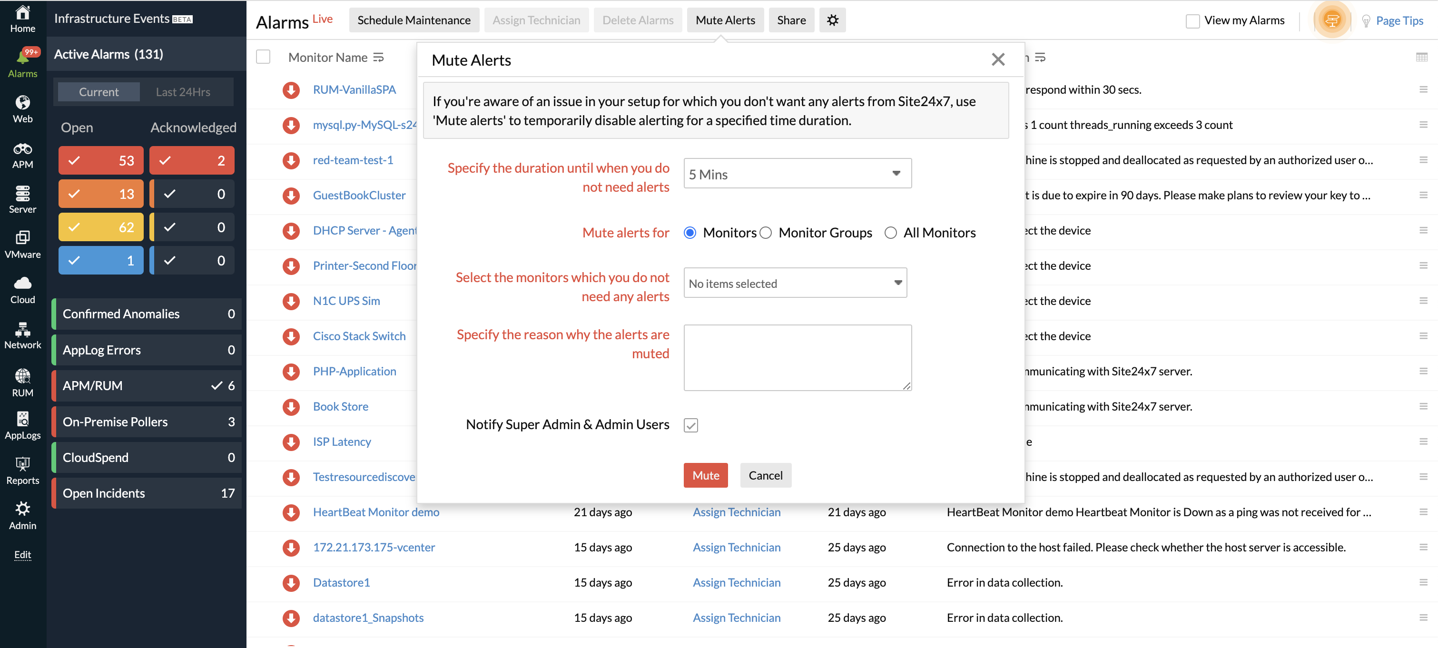
Task: Open the alarm settings gear icon
Action: click(832, 20)
